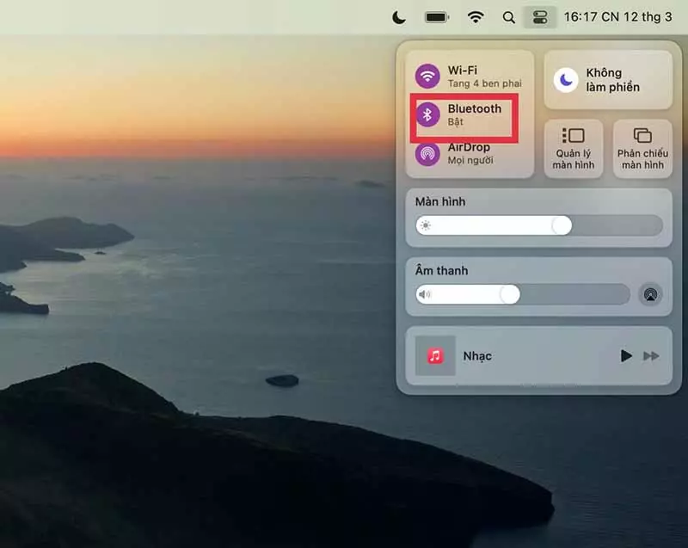Click the Màn hình heading text
Image resolution: width=688 pixels, height=548 pixels.
click(440, 202)
